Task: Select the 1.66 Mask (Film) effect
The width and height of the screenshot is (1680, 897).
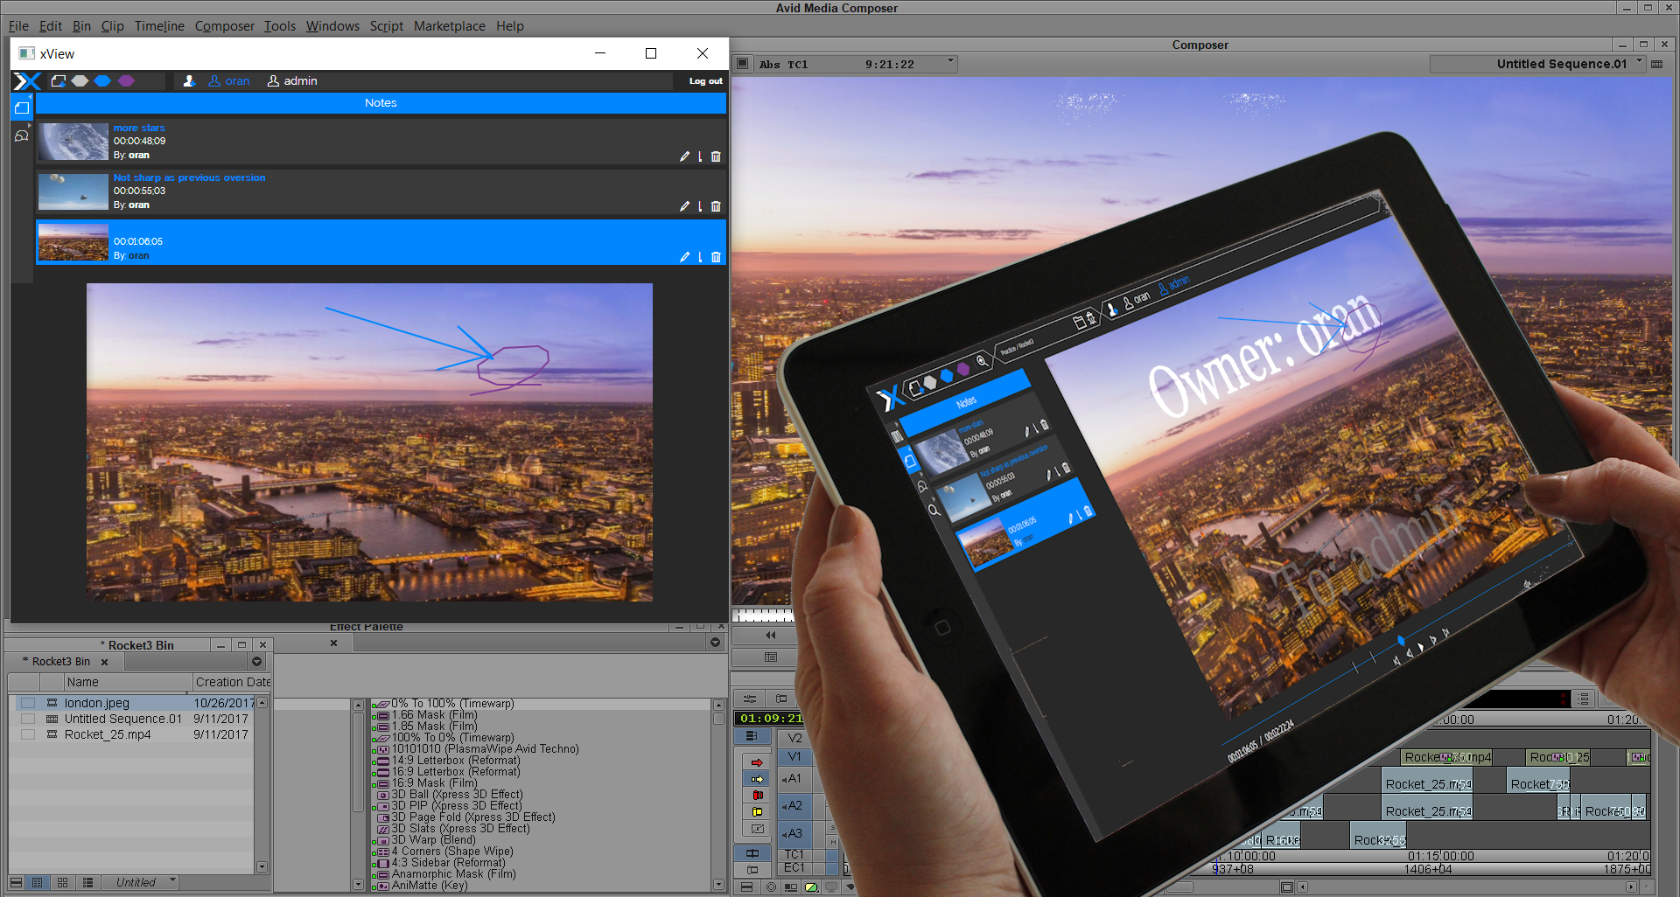Action: tap(434, 715)
